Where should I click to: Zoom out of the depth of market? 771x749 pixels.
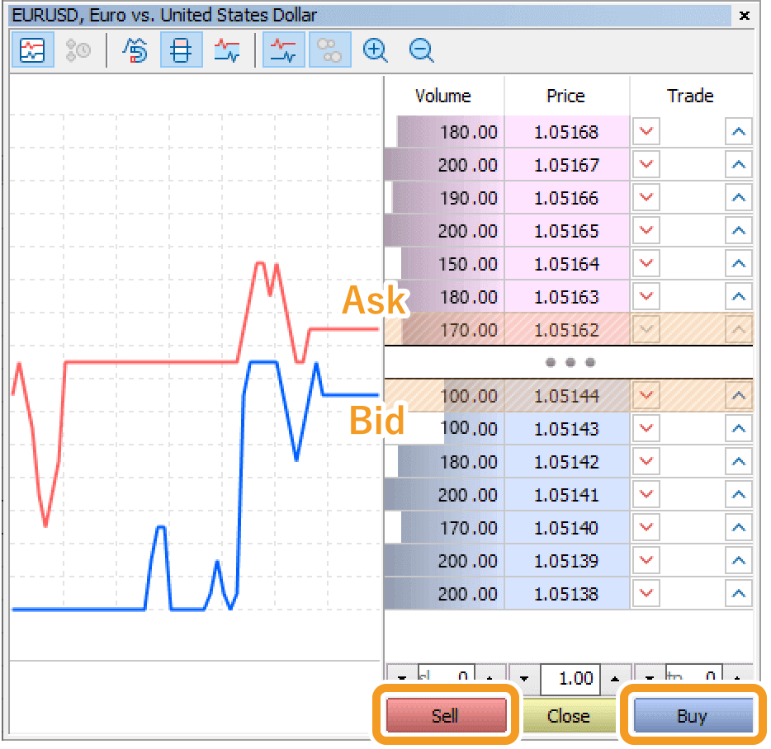(421, 49)
